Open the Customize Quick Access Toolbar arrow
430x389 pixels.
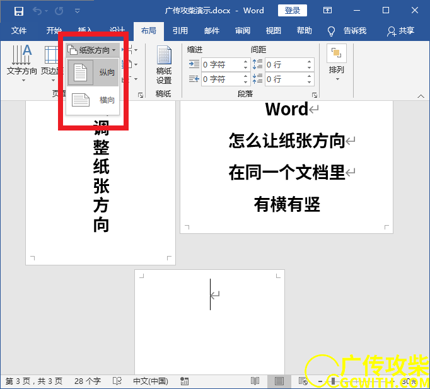pyautogui.click(x=78, y=11)
